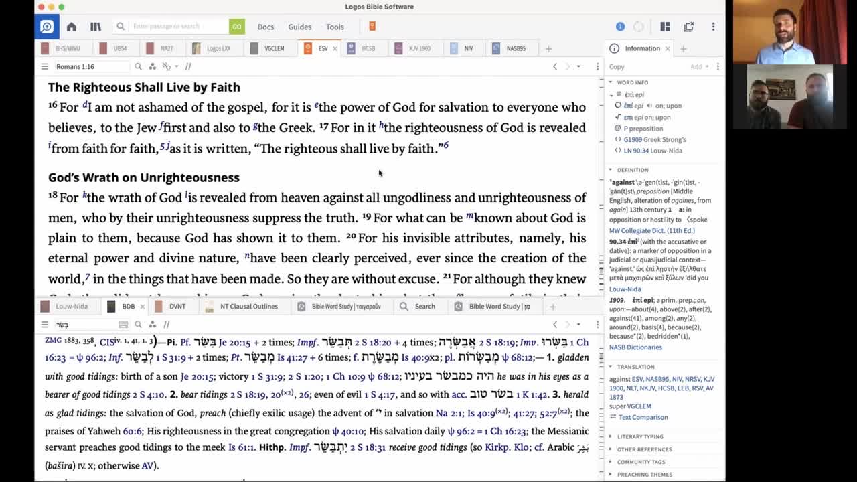This screenshot has width=857, height=482.
Task: Open LN 90.34 Louw-Nida link
Action: point(653,151)
